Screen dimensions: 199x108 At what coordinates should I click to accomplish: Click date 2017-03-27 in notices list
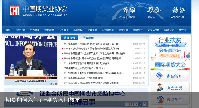pyautogui.click(x=139, y=44)
